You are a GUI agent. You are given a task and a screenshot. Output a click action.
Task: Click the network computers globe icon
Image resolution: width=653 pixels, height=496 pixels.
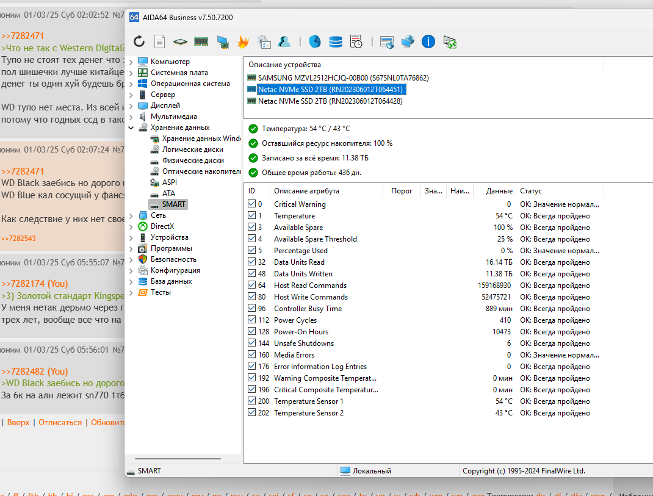(408, 41)
